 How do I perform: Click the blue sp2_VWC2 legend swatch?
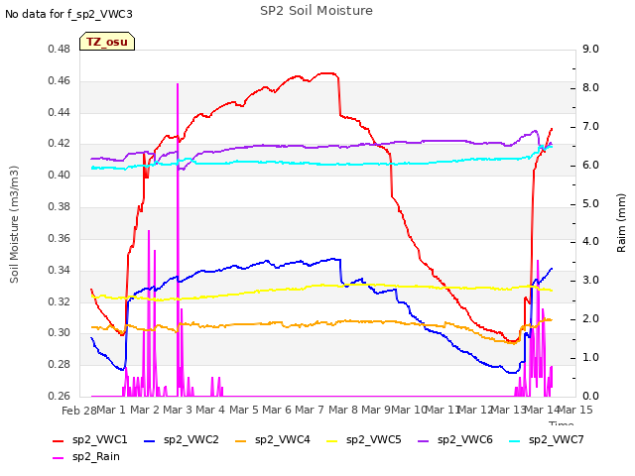click(x=150, y=440)
